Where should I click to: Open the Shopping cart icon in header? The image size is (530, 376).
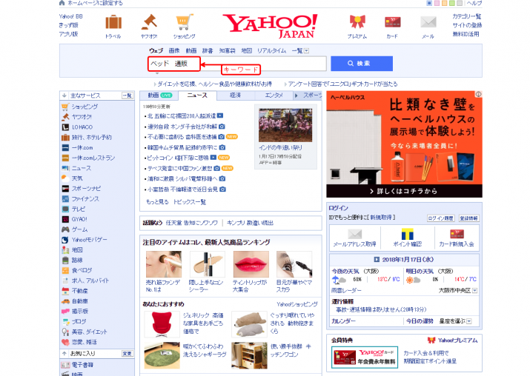pyautogui.click(x=185, y=22)
